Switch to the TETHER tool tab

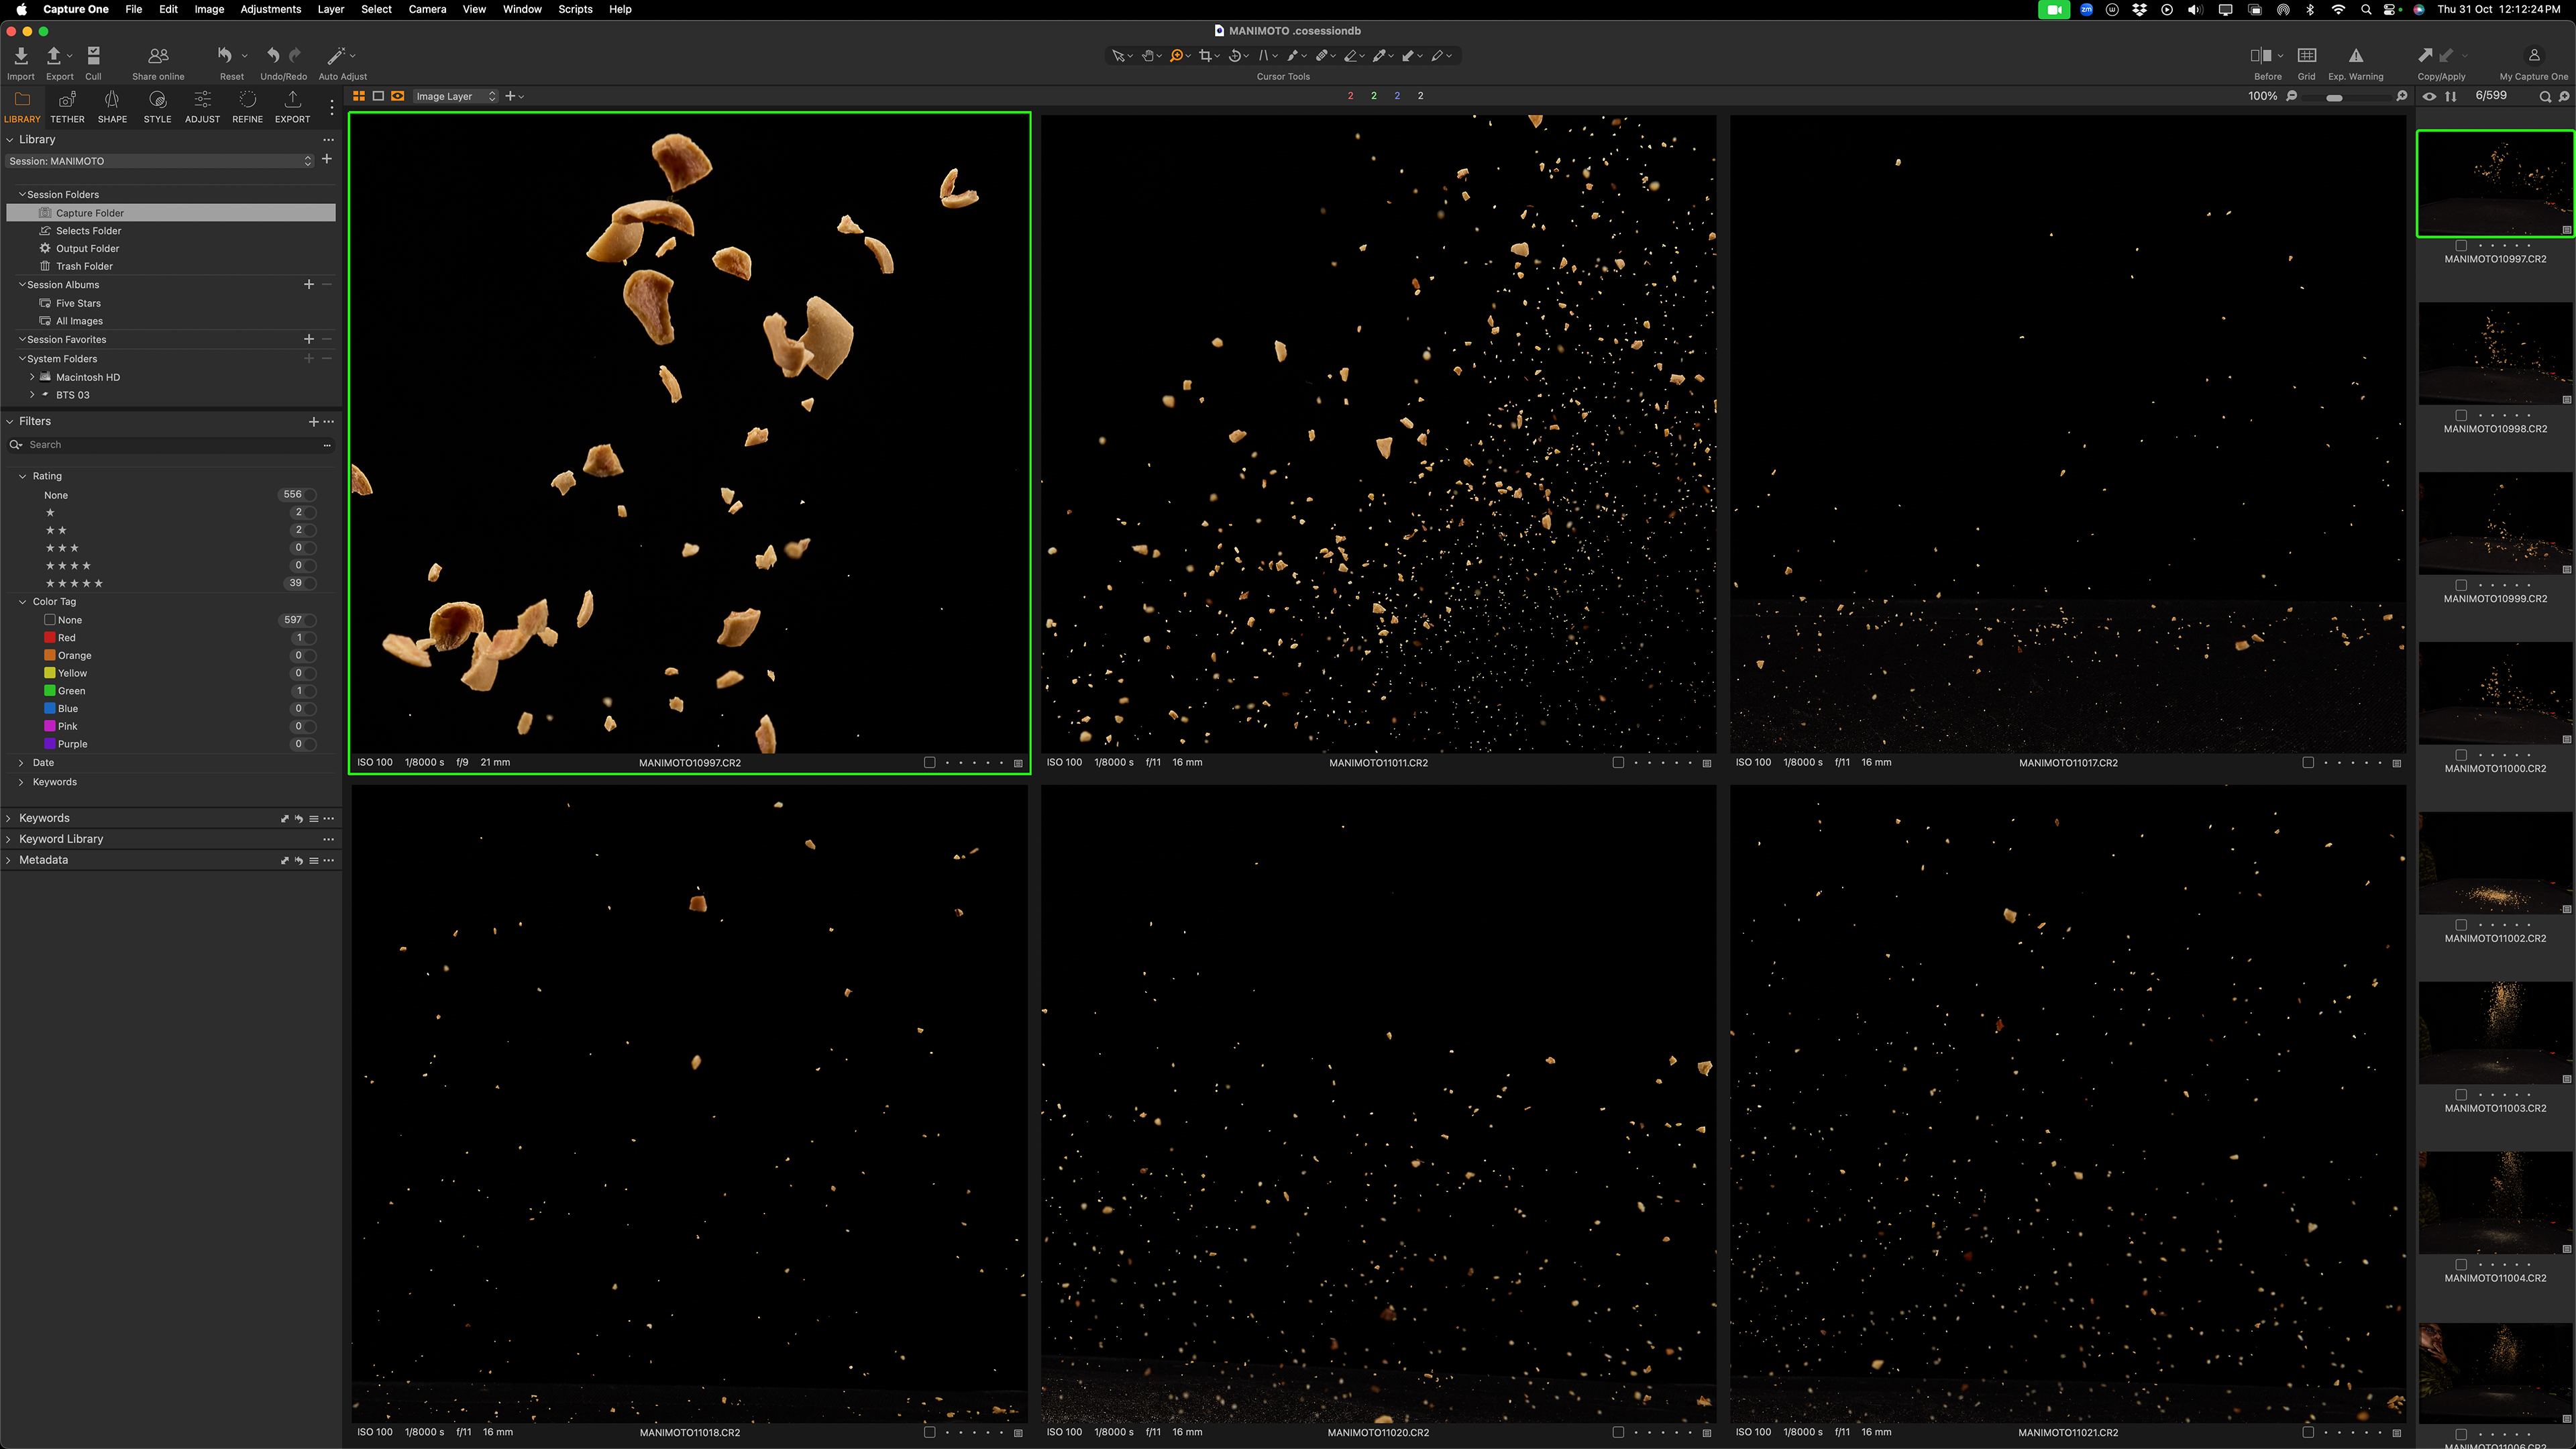[x=67, y=106]
